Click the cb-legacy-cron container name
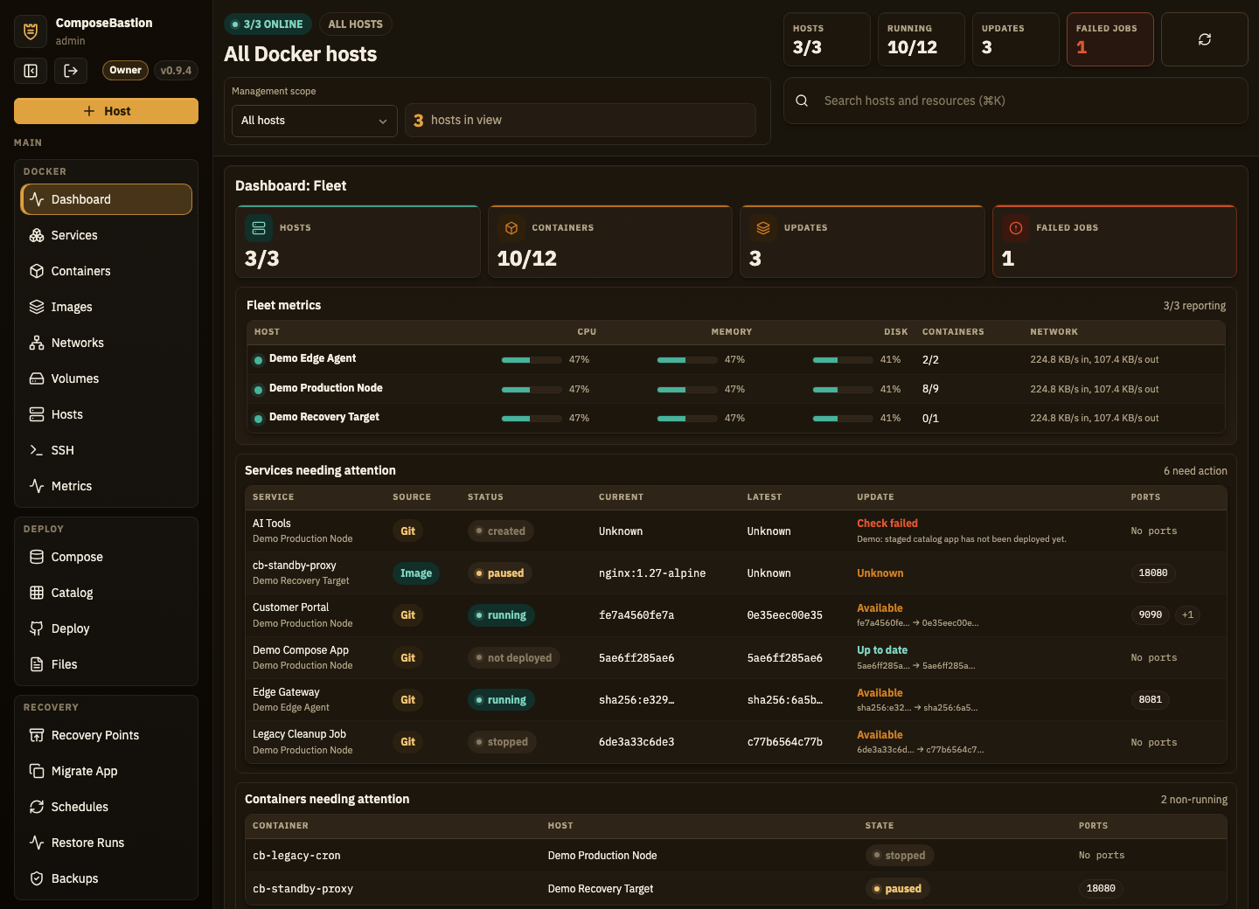Screen dimensions: 1259x909 point(296,856)
